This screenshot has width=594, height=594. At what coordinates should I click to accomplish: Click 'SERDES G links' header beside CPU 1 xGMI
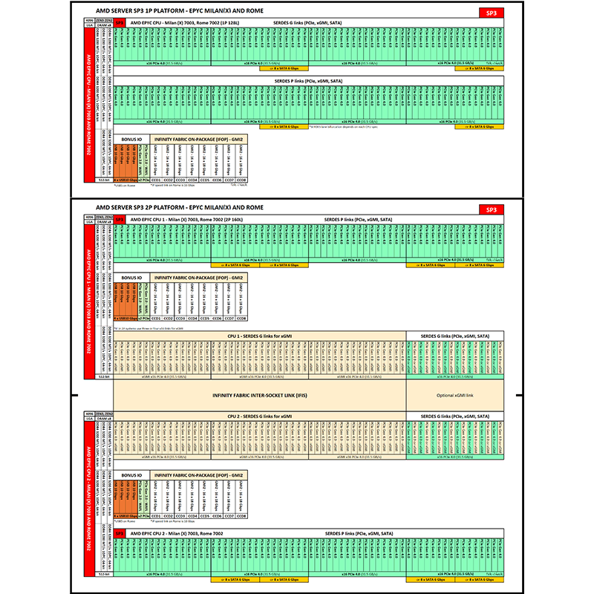[455, 336]
